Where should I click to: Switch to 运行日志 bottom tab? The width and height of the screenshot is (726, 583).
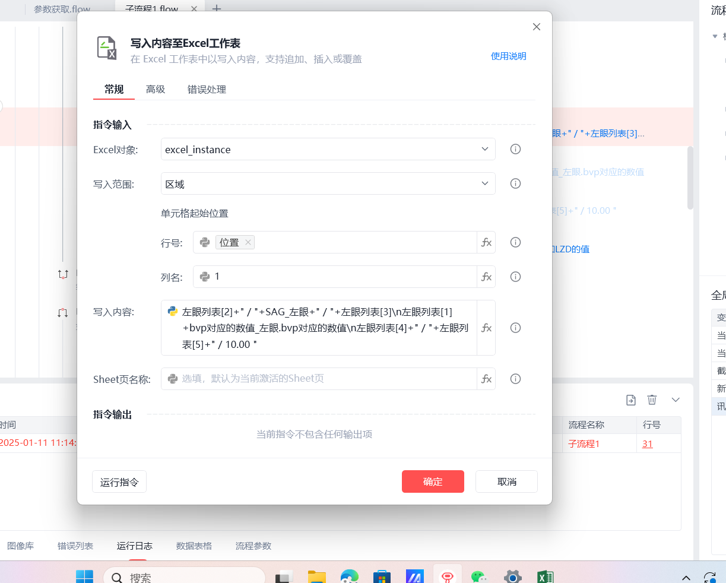click(135, 546)
